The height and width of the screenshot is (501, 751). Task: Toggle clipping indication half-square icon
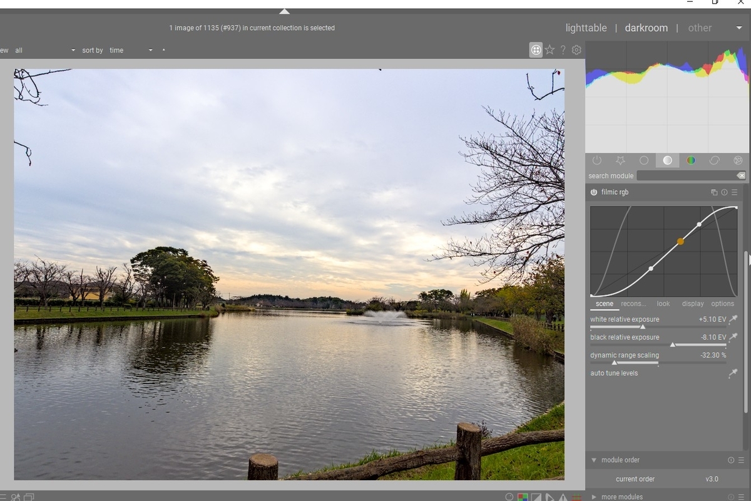click(x=536, y=497)
